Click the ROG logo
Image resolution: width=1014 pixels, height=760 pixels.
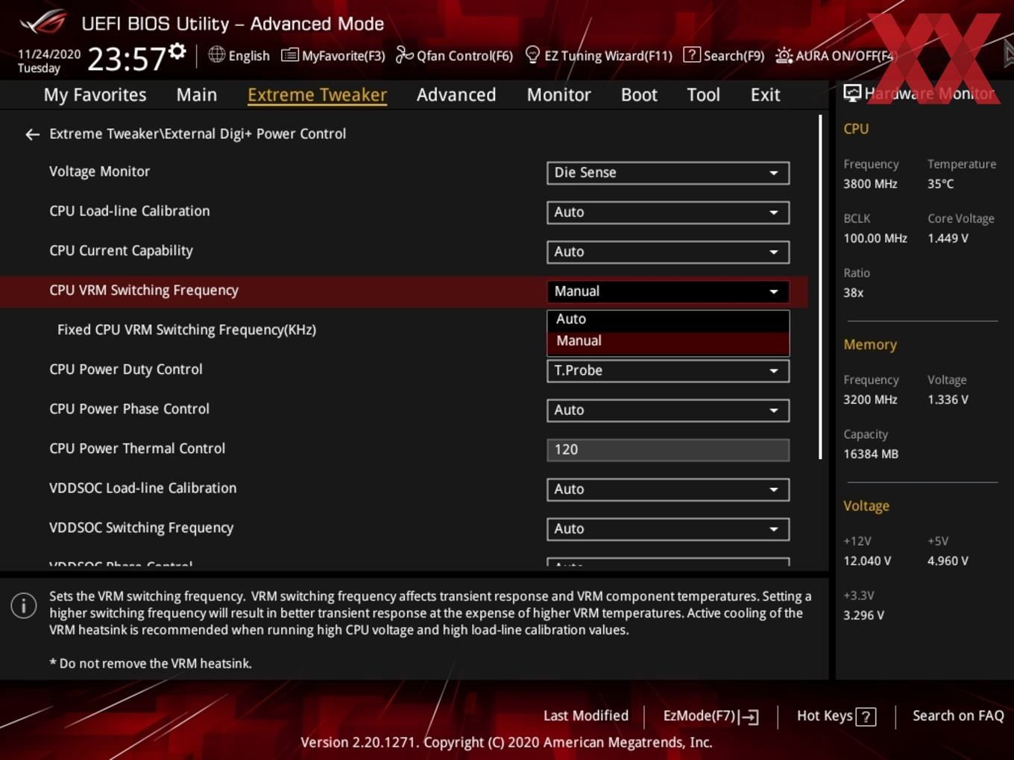click(43, 22)
